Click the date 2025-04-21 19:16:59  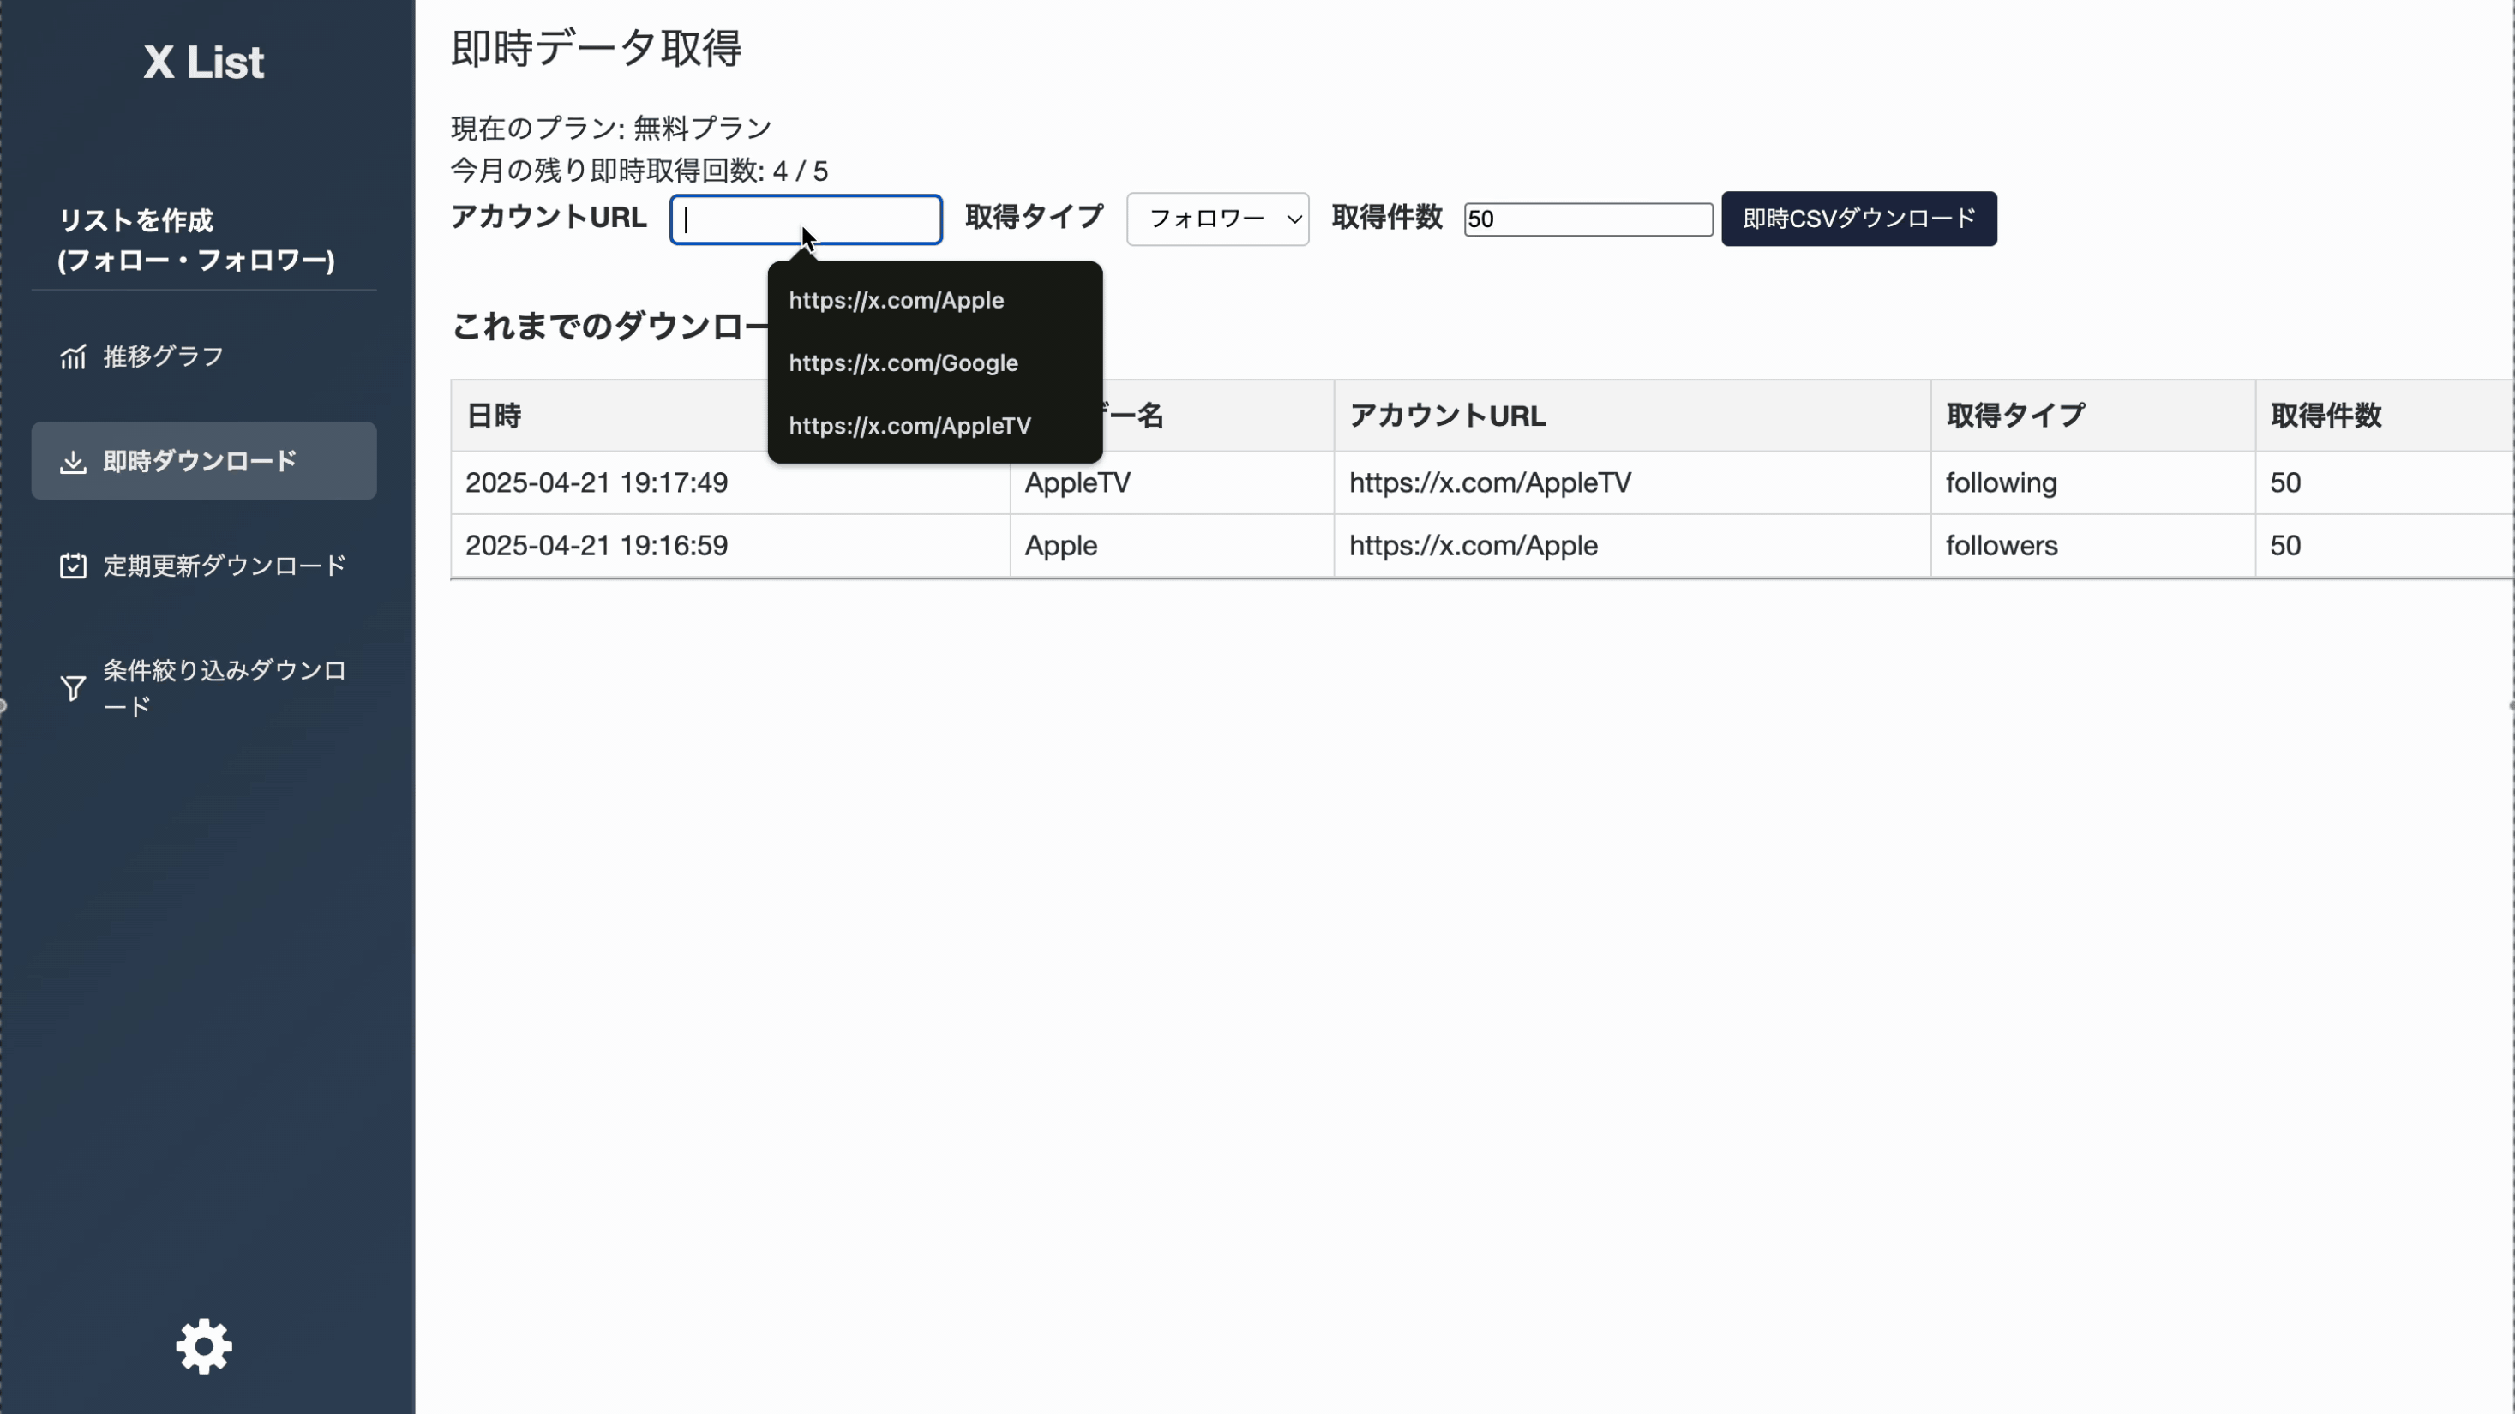pyautogui.click(x=597, y=546)
